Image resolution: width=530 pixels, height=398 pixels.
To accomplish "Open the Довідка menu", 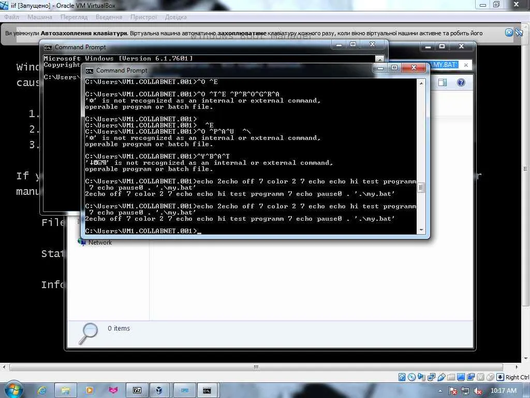I will [176, 17].
